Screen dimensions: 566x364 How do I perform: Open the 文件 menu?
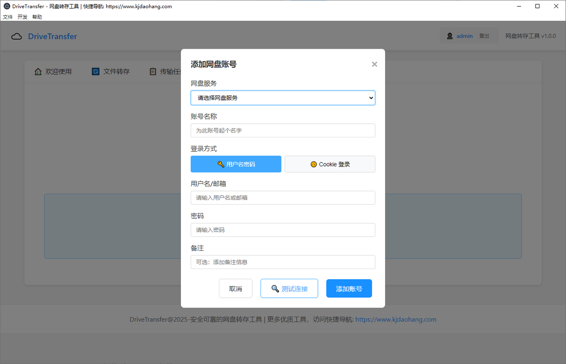pyautogui.click(x=8, y=17)
